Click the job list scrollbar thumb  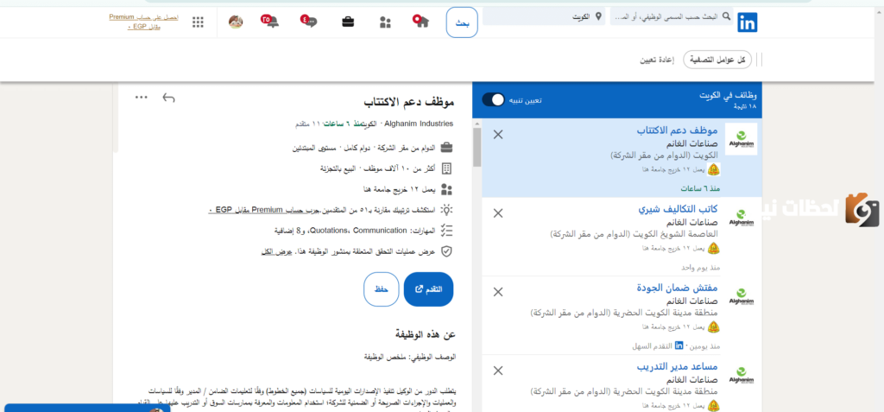(x=477, y=147)
